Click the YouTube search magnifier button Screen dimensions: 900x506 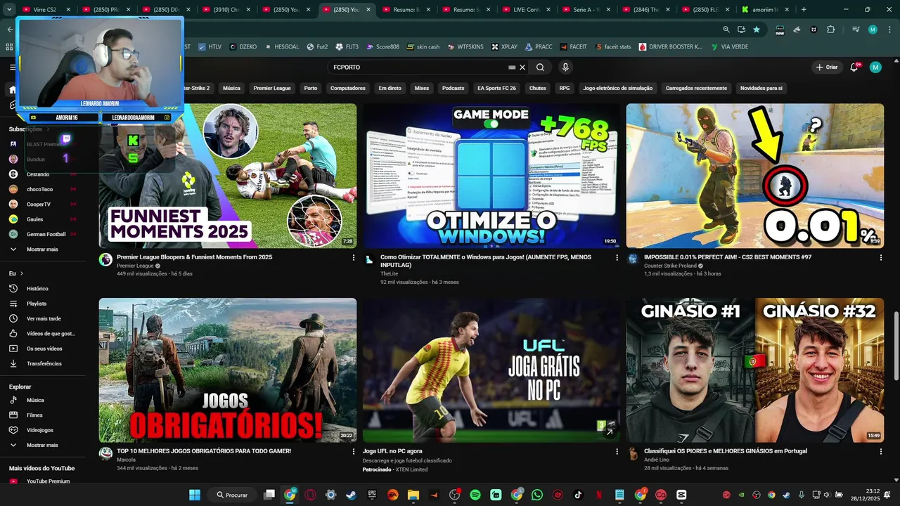click(x=540, y=67)
